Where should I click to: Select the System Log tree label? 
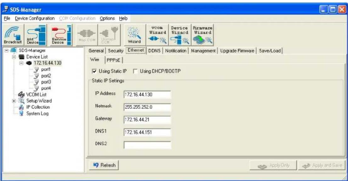pos(37,113)
